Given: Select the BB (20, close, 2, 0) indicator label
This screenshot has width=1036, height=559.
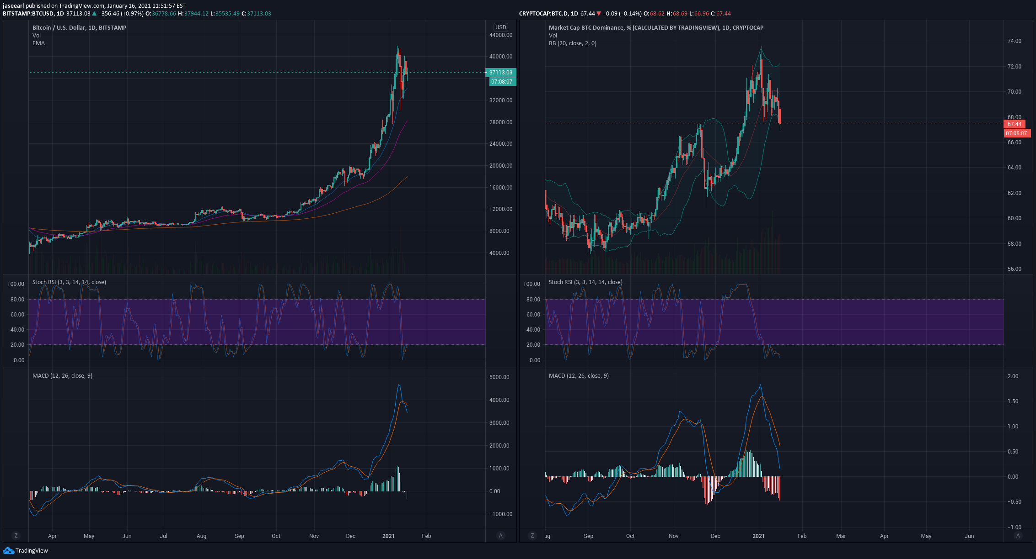Looking at the screenshot, I should click(572, 43).
